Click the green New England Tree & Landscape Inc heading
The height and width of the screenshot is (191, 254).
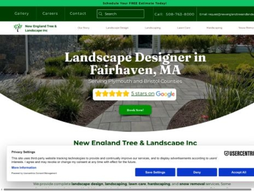point(135,143)
